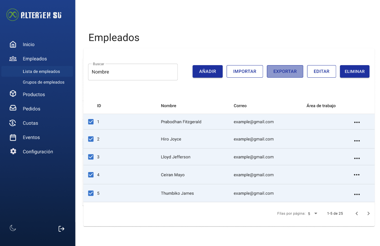
Task: Click the logout icon in the sidebar
Action: (x=61, y=229)
